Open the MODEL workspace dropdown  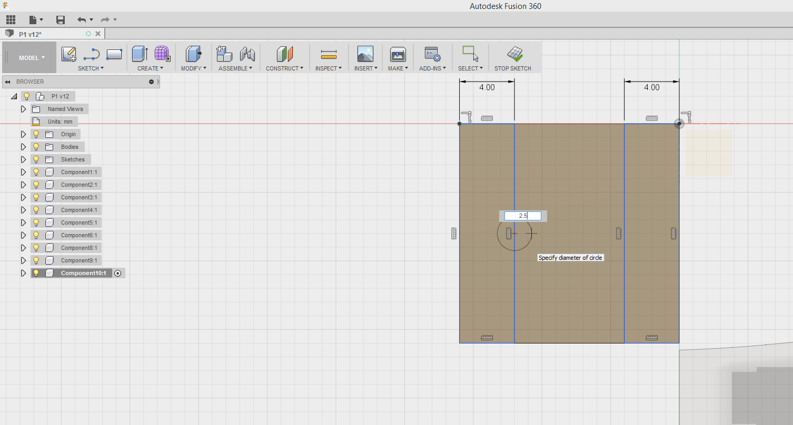[32, 58]
